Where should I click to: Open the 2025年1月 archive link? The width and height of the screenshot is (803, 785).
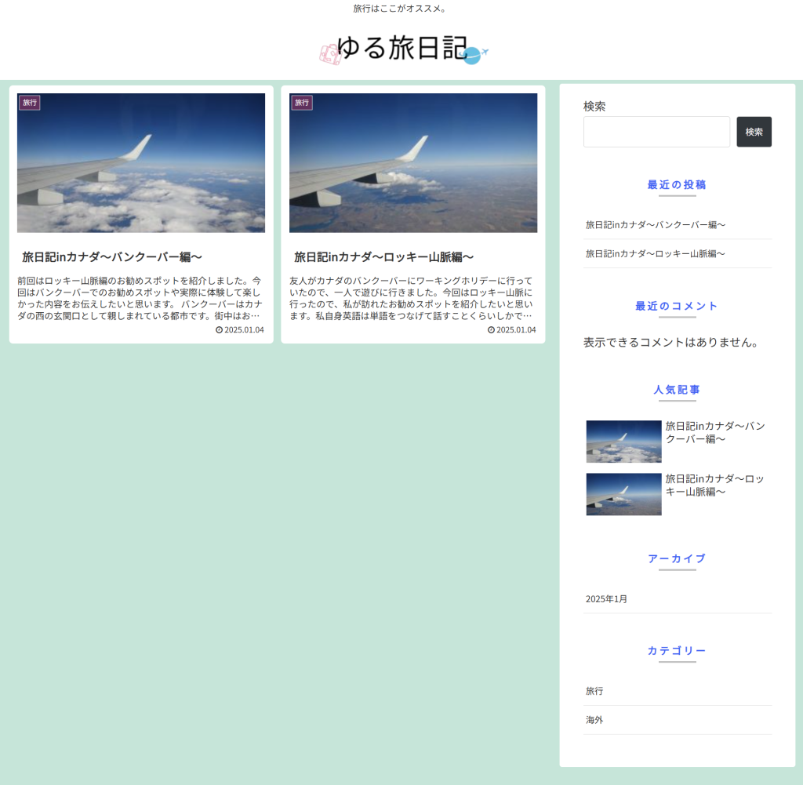pyautogui.click(x=606, y=599)
